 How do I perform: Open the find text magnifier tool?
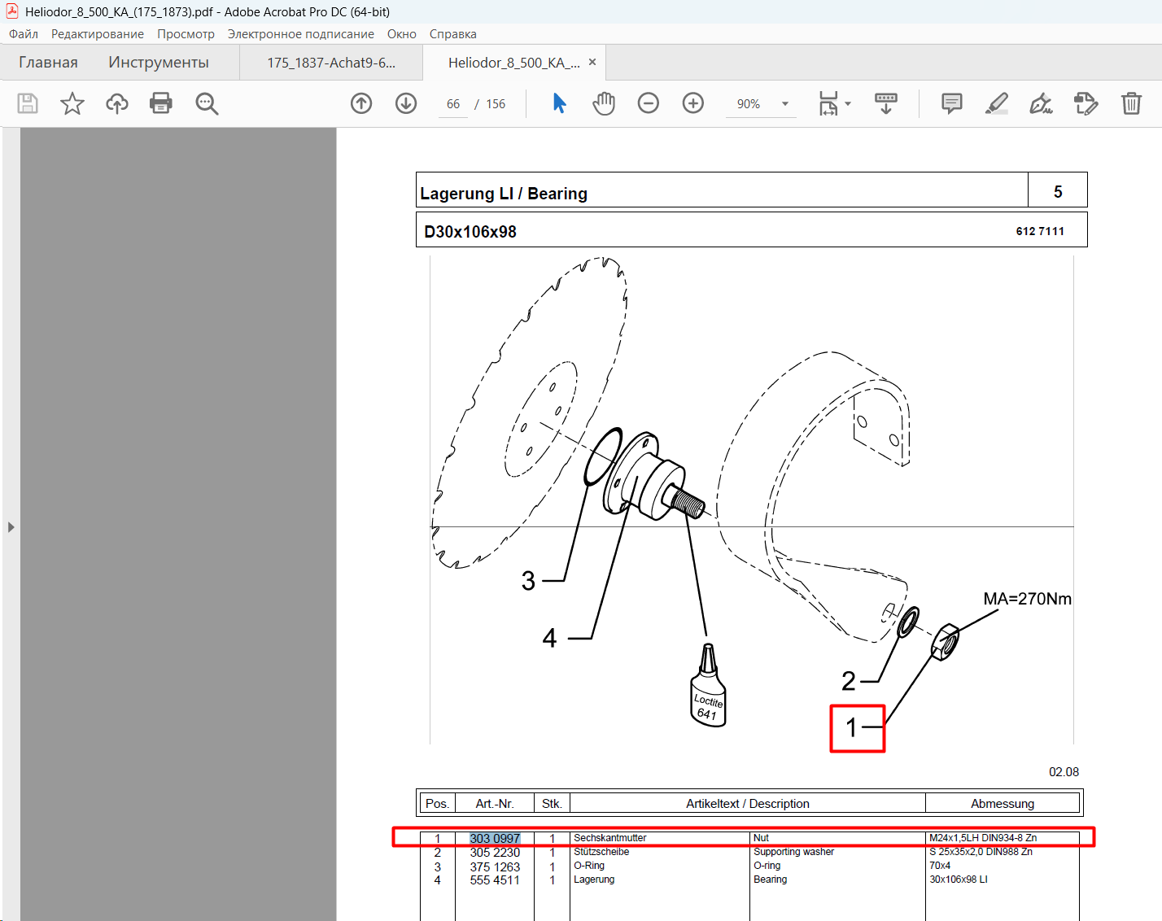[207, 103]
